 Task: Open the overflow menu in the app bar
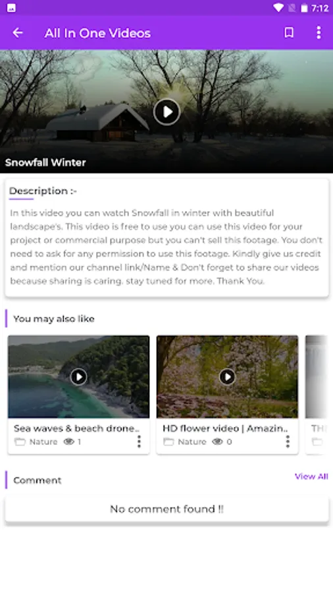[x=319, y=32]
